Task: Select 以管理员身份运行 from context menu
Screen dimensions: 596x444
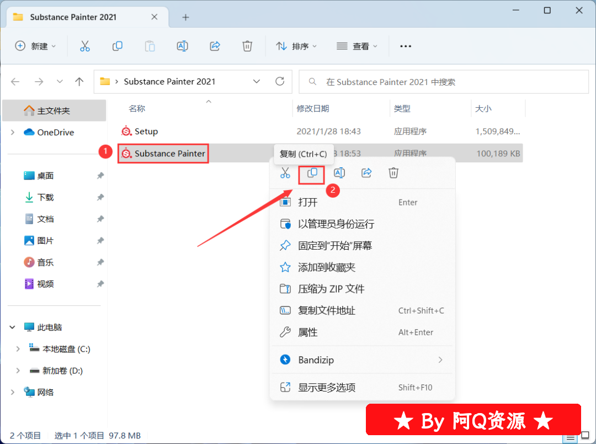Action: tap(336, 224)
